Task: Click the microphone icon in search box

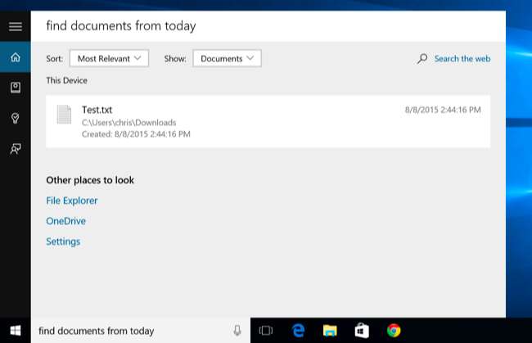Action: pos(237,331)
